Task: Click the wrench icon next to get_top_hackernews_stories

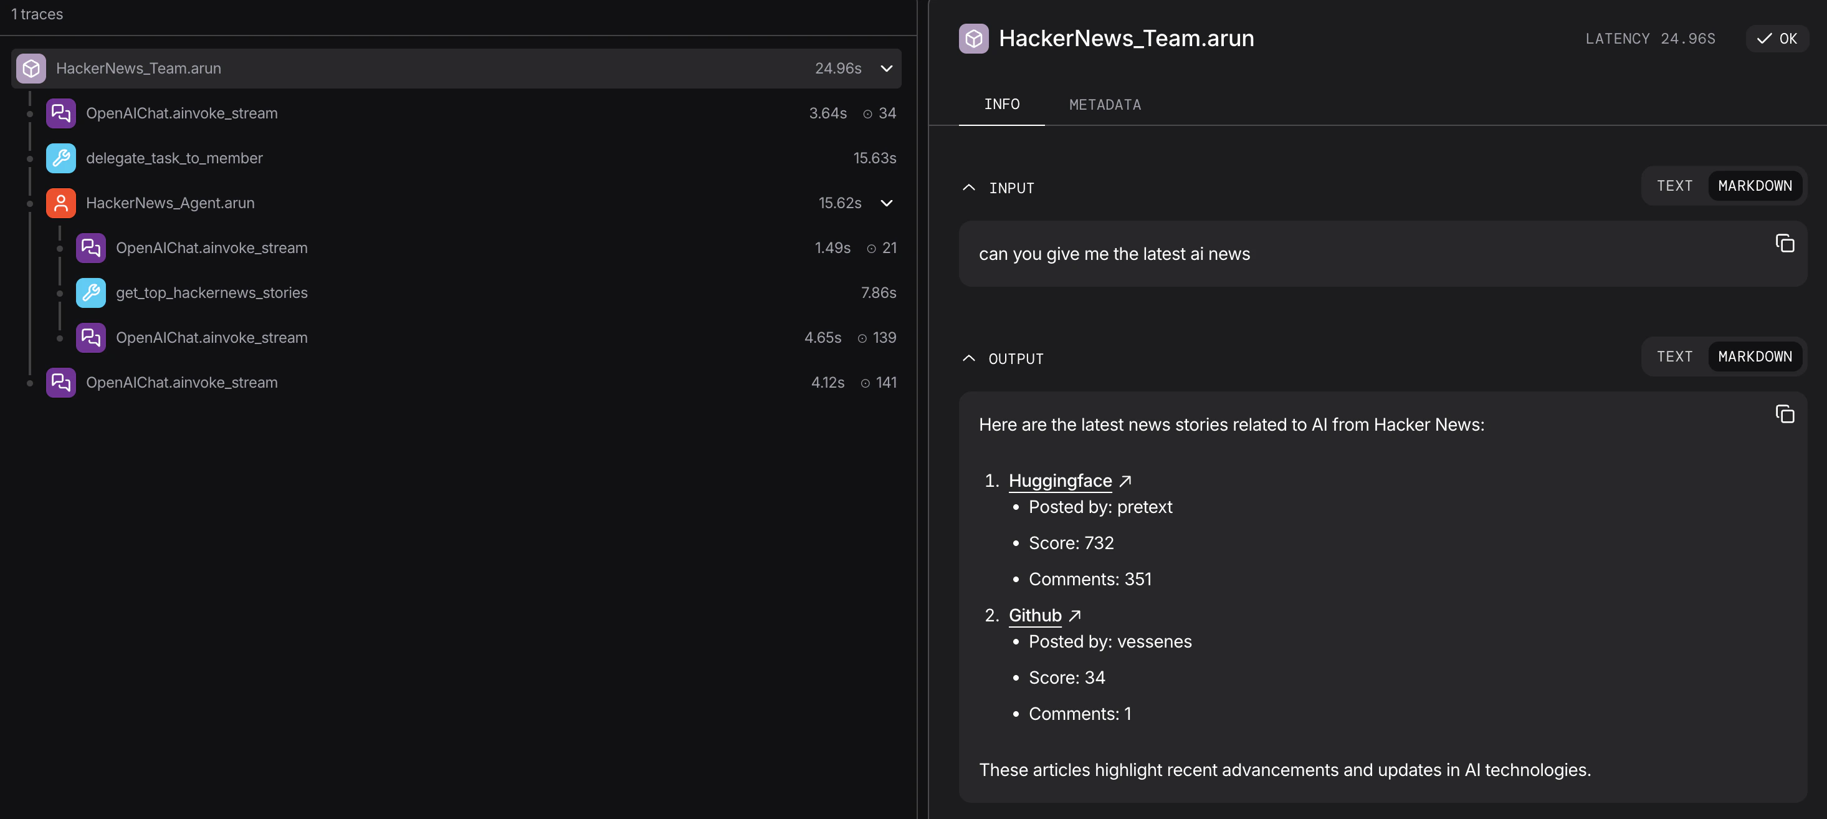Action: (91, 292)
